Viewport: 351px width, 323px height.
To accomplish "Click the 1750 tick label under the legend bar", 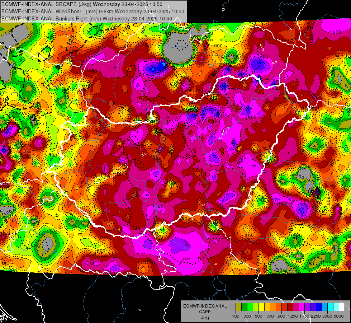I will tap(304, 316).
